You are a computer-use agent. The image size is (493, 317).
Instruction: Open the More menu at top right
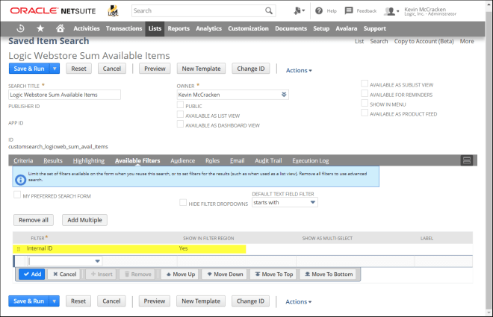pyautogui.click(x=467, y=41)
